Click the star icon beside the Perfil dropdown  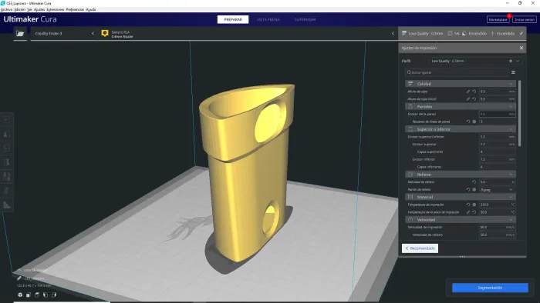[511, 61]
